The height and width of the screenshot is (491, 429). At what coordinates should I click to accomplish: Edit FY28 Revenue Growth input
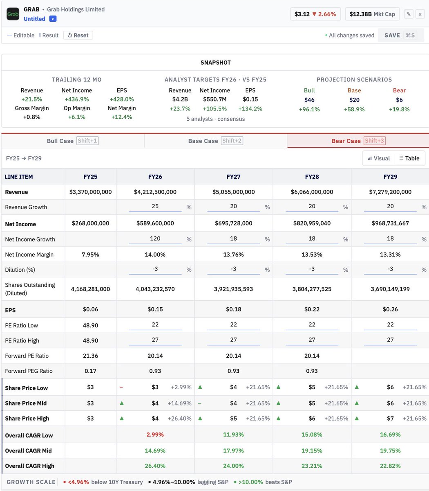click(312, 207)
